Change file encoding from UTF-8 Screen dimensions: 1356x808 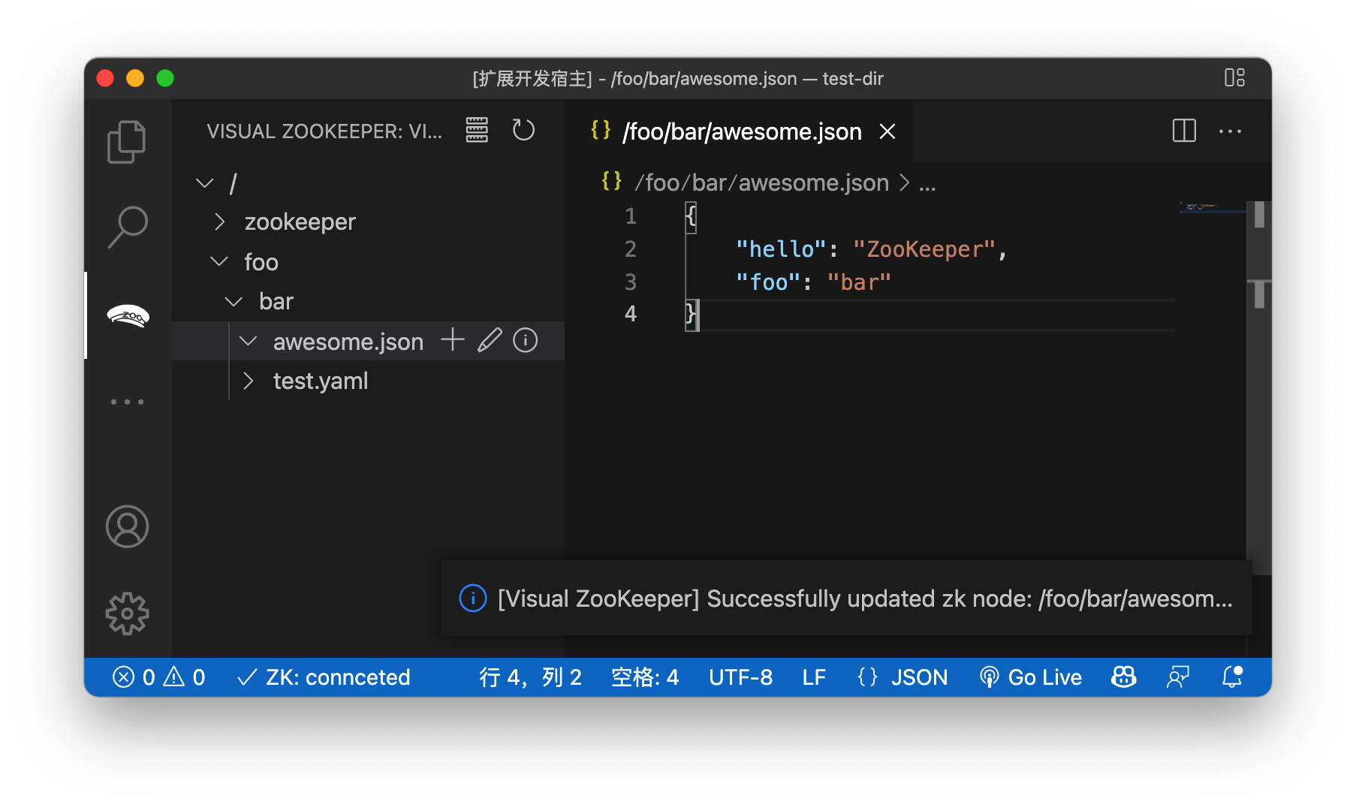point(740,677)
